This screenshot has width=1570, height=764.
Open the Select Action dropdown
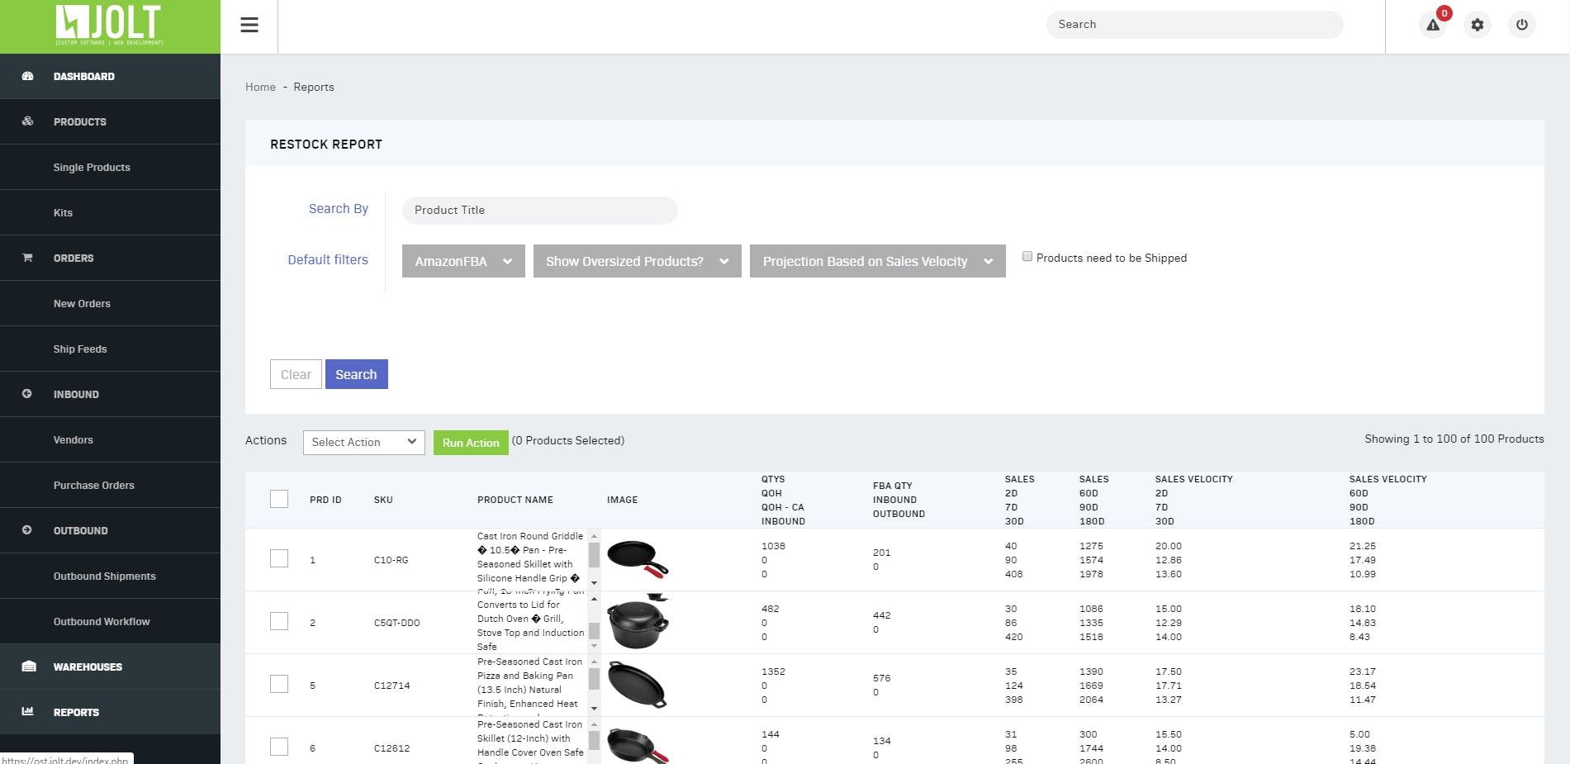click(x=363, y=442)
